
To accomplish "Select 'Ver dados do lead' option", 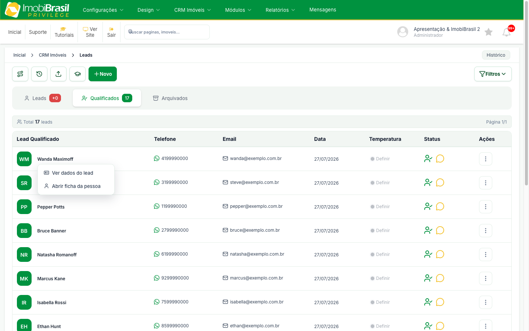I will click(76, 173).
